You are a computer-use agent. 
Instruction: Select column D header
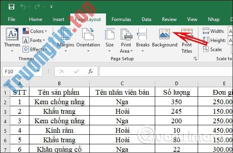click(176, 84)
